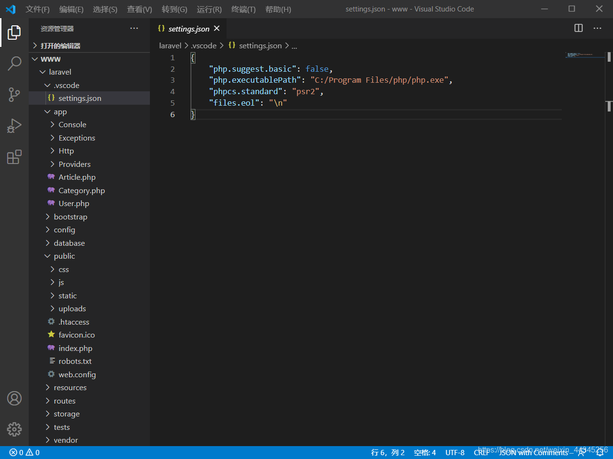Expand the css folder
613x459 pixels.
[x=89, y=269]
